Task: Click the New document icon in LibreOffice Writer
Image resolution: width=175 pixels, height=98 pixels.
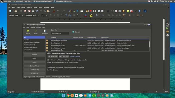Action: click(x=10, y=11)
